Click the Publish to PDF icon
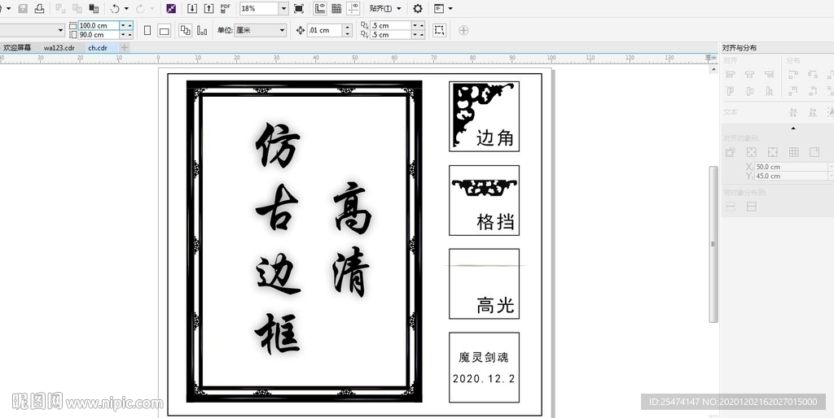Image resolution: width=834 pixels, height=418 pixels. coord(226,8)
